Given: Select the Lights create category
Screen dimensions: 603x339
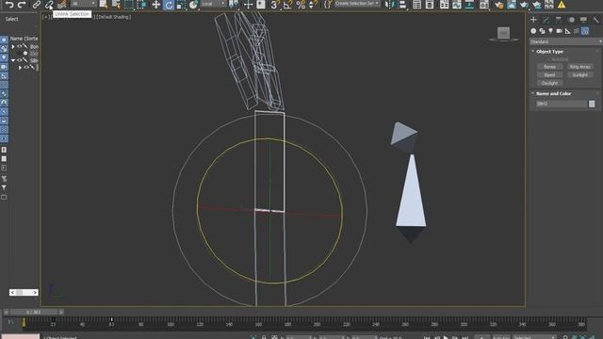Looking at the screenshot, I should pyautogui.click(x=550, y=31).
